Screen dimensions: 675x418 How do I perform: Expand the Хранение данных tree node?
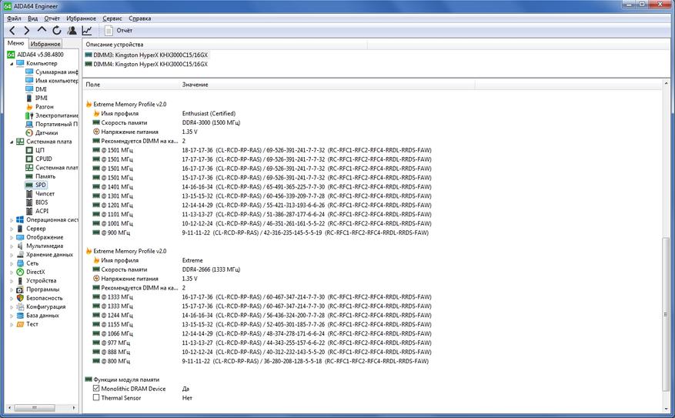coord(12,254)
